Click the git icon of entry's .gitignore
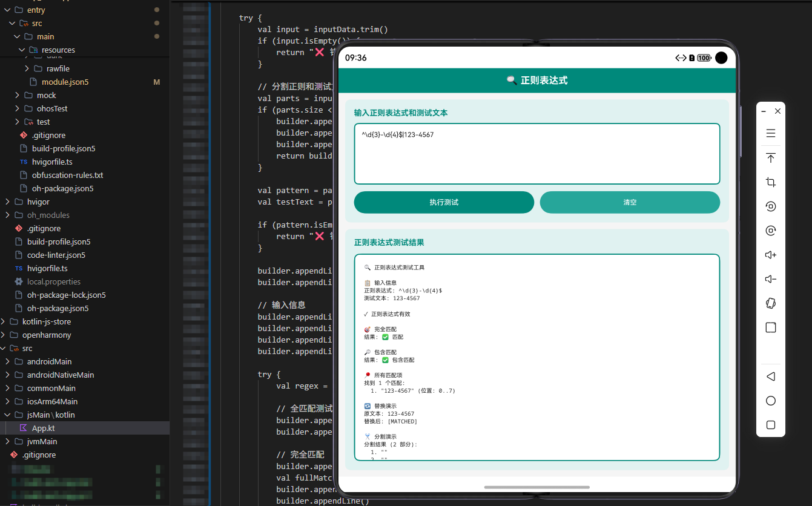812x506 pixels. click(24, 135)
